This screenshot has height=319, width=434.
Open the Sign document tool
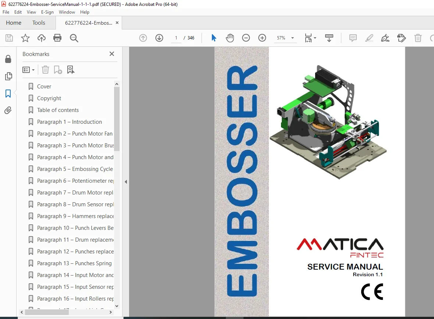click(x=385, y=38)
